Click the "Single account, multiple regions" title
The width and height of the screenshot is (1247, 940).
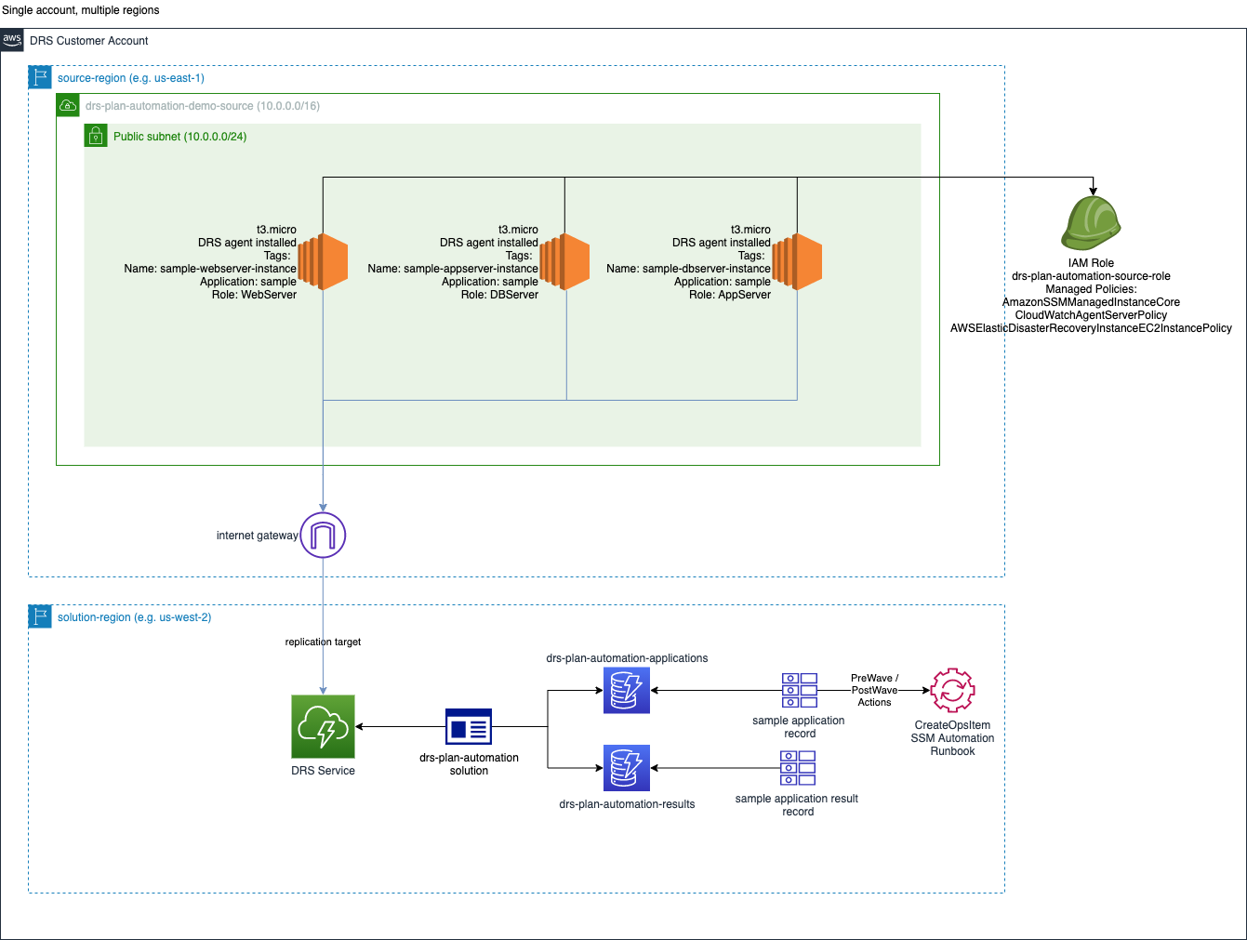click(x=81, y=10)
